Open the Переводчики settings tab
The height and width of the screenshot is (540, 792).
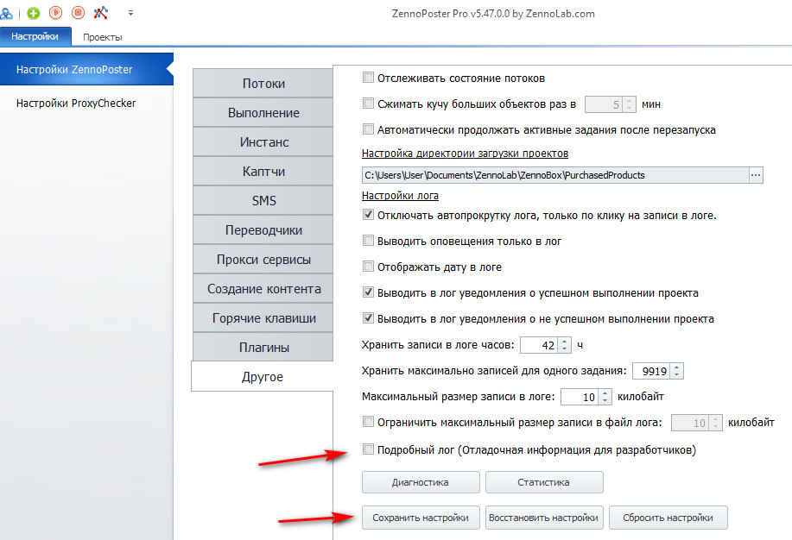(263, 230)
